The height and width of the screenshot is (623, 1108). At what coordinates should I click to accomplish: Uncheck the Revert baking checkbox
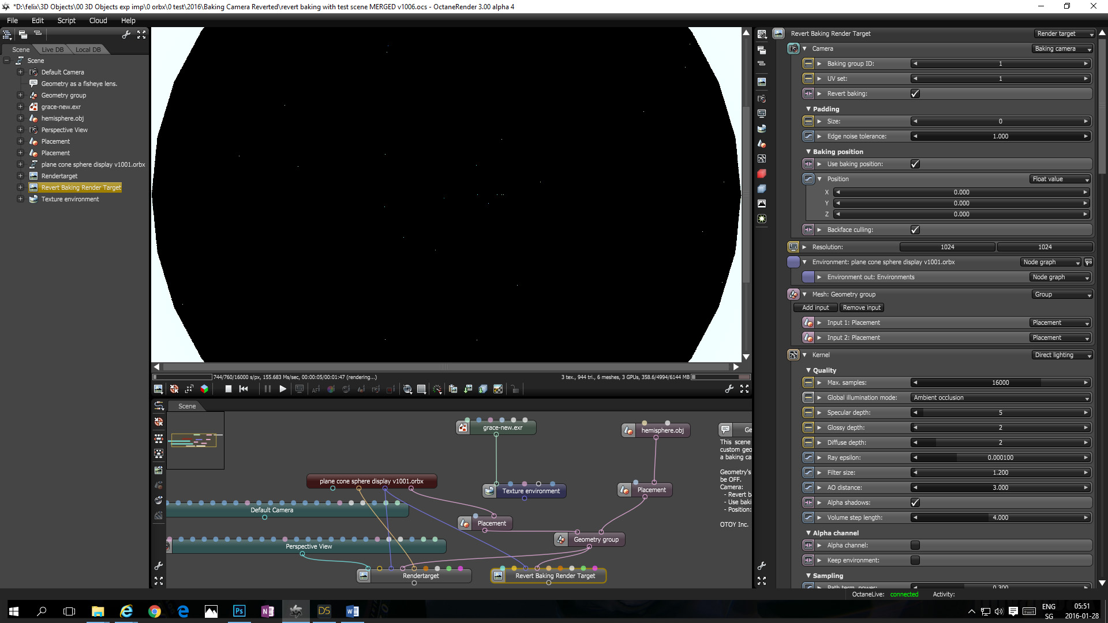[915, 93]
